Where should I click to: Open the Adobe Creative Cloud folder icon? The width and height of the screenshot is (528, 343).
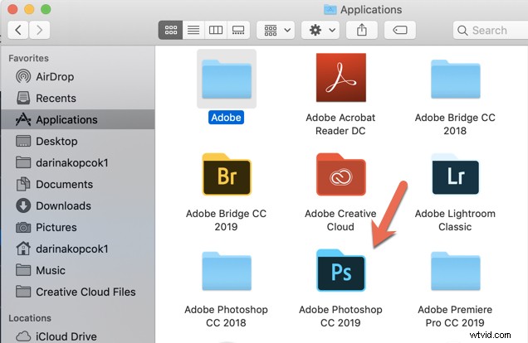(x=340, y=174)
